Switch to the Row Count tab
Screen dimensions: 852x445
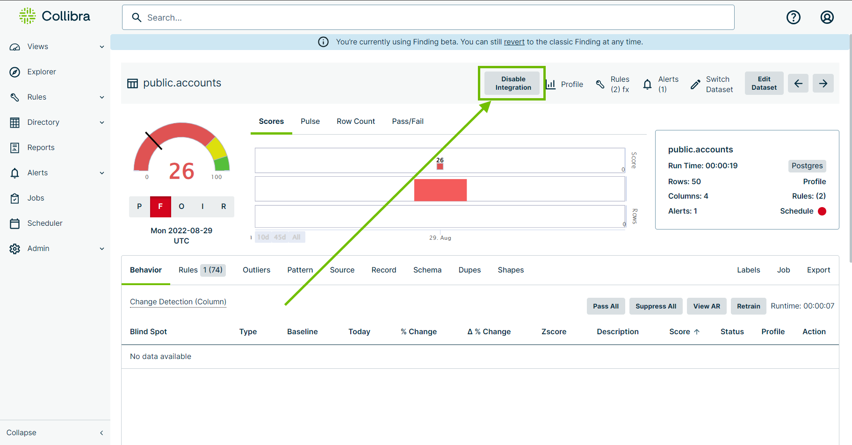355,121
